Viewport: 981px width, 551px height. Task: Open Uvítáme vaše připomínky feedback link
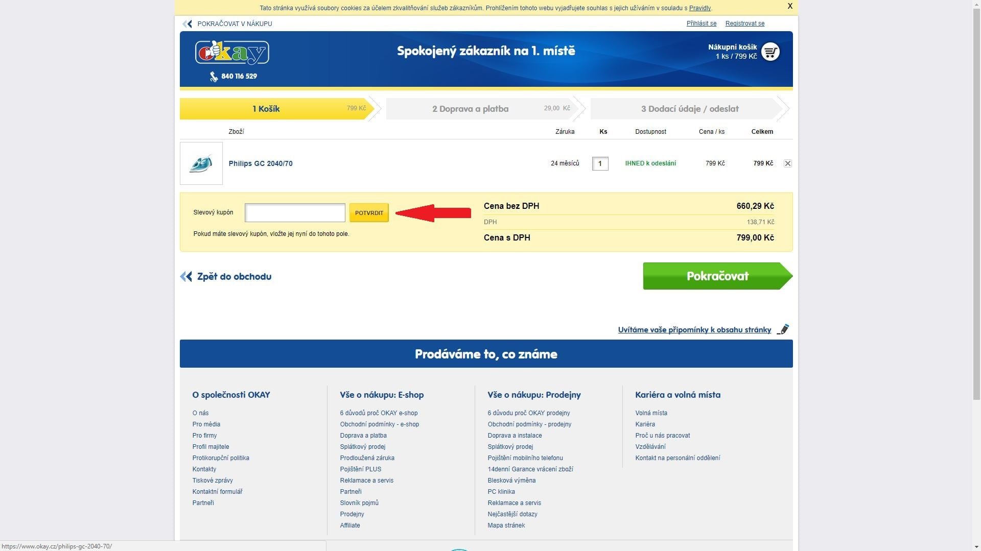tap(694, 330)
